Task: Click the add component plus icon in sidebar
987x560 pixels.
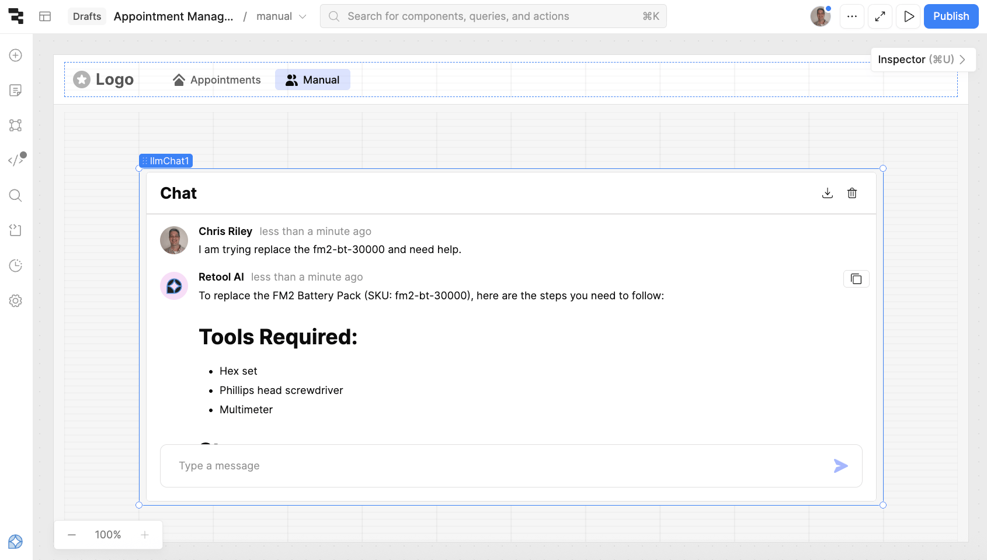Action: [x=16, y=55]
